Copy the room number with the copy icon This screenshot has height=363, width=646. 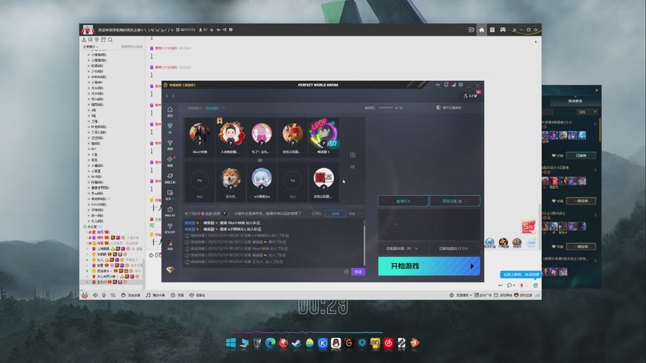[401, 108]
